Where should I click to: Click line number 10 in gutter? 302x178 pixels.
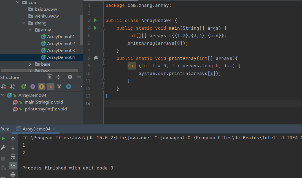[x=88, y=73]
